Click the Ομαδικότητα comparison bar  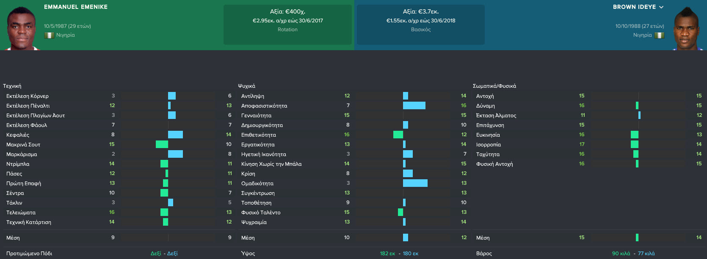pyautogui.click(x=415, y=183)
